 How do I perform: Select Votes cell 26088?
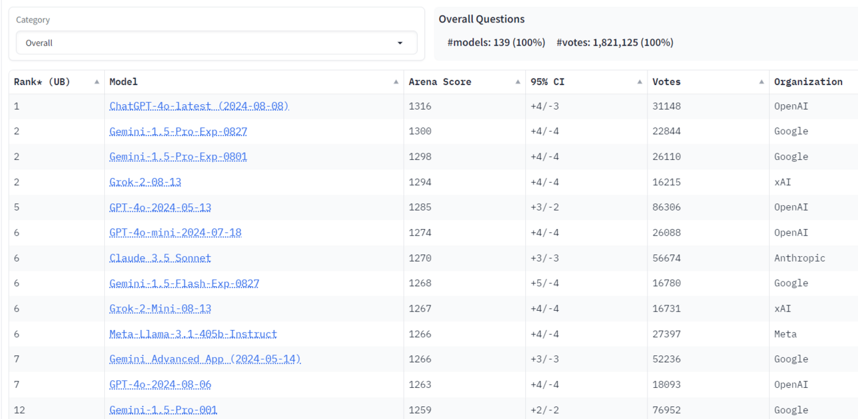[708, 232]
